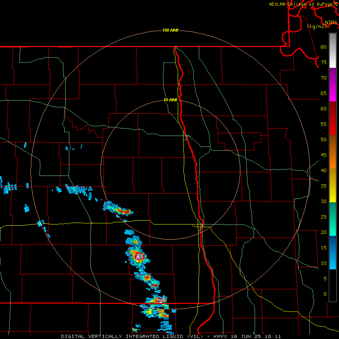
Task: Click the 70 value on the color scale
Action: click(324, 78)
